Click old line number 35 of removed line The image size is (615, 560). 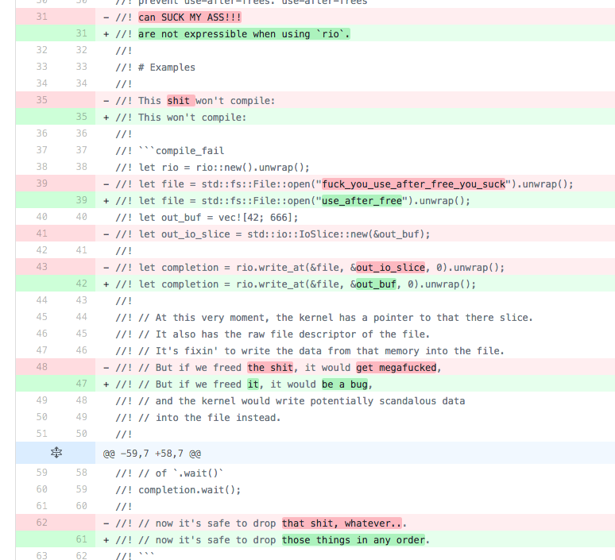[41, 99]
